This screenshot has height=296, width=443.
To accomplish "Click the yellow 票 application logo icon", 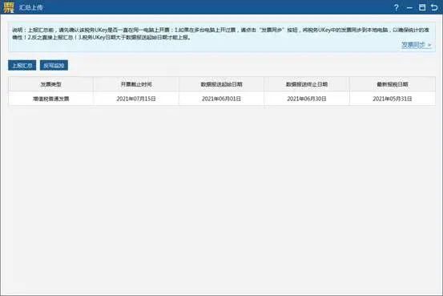I will coord(9,7).
